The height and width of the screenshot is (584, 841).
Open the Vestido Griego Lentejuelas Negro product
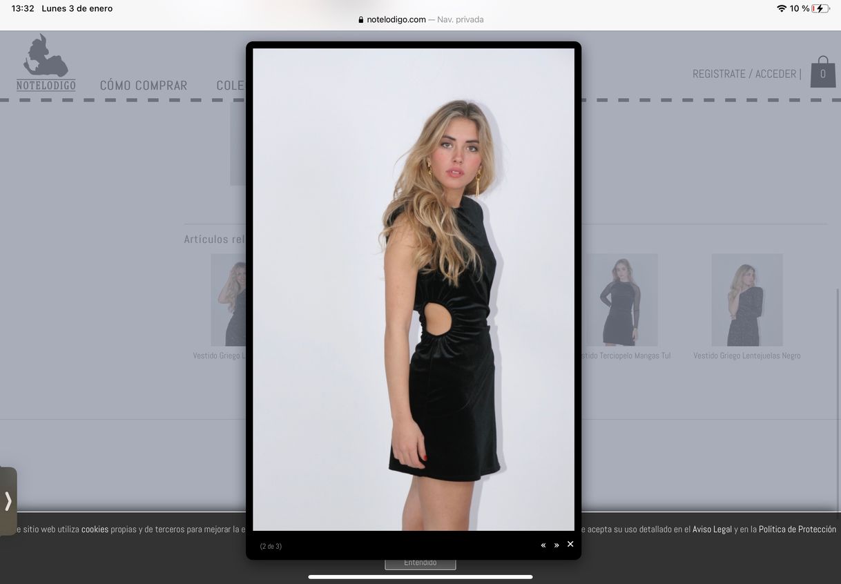pos(746,299)
